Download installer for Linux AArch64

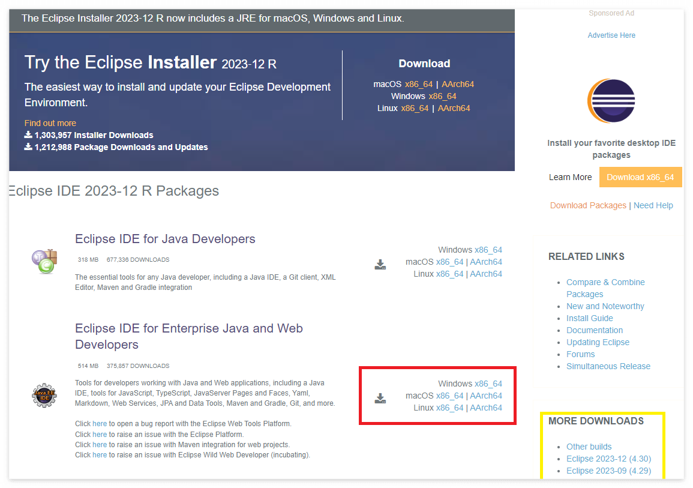(x=454, y=108)
